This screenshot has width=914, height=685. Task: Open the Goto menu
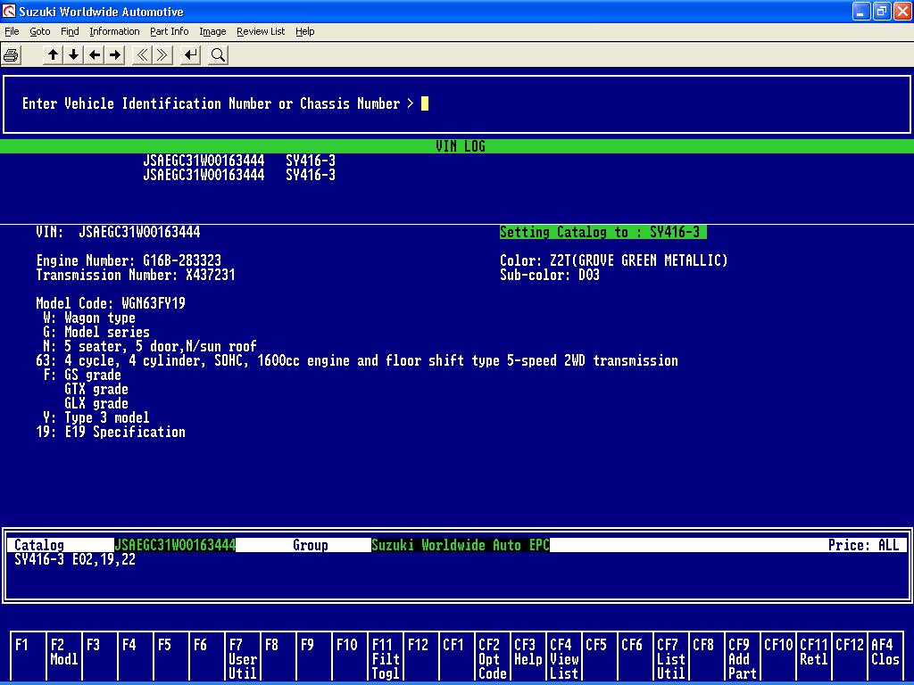click(x=40, y=31)
